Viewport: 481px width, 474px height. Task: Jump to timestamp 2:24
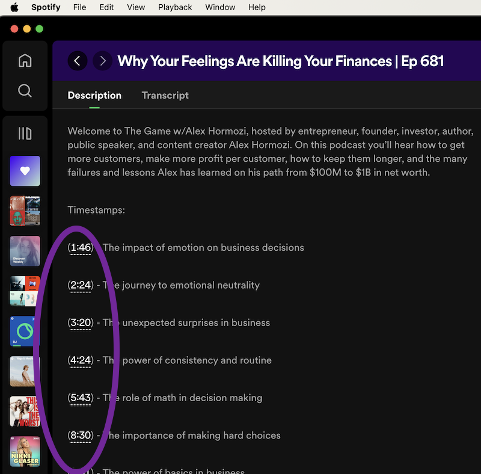81,285
